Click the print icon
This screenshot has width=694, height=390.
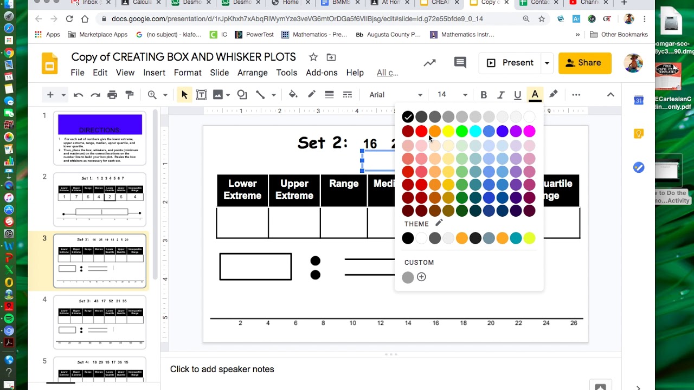tap(112, 95)
